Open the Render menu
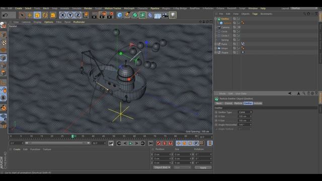322x181 pixels. pyautogui.click(x=88, y=9)
